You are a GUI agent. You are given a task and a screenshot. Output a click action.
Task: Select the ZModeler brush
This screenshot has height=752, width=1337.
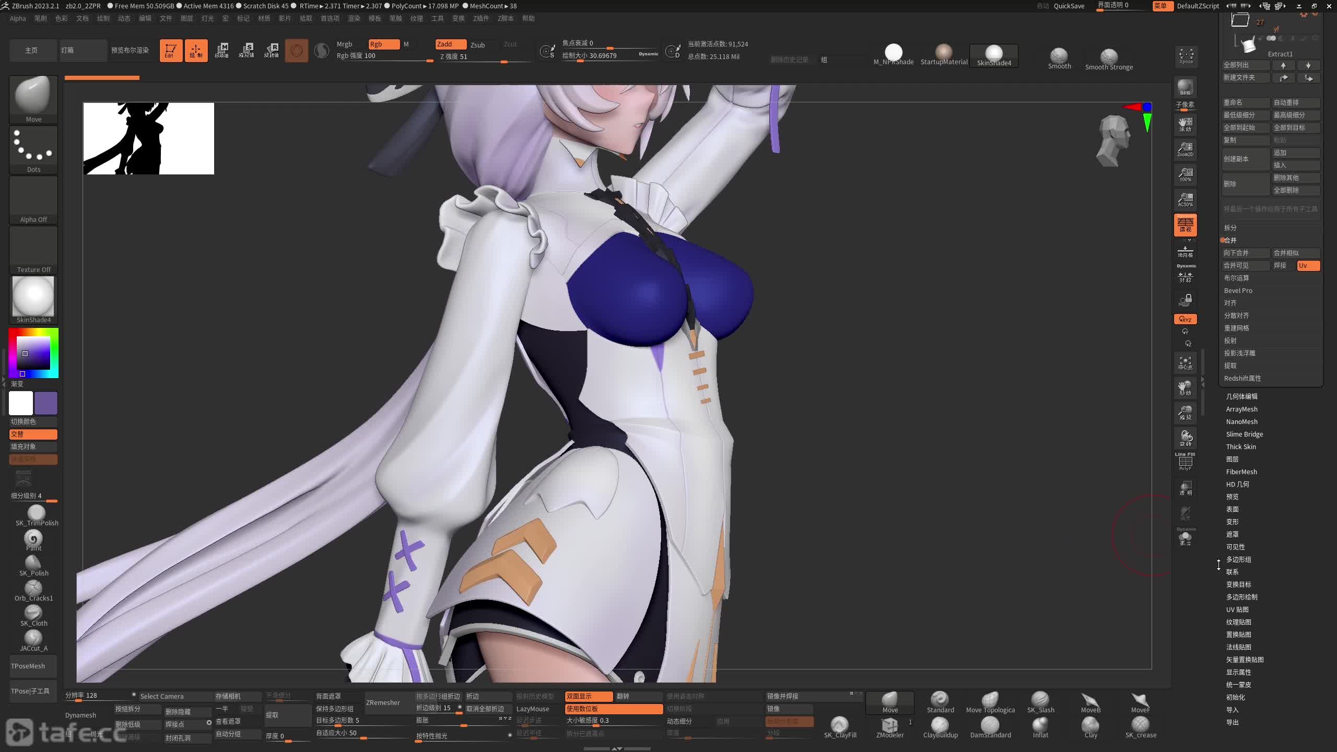coord(890,727)
